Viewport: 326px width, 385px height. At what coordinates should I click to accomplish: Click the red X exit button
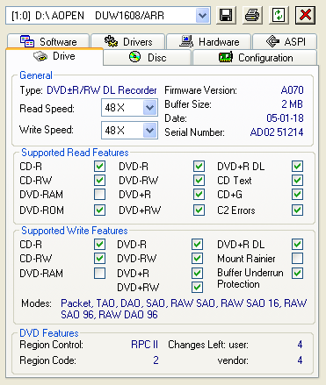click(305, 15)
